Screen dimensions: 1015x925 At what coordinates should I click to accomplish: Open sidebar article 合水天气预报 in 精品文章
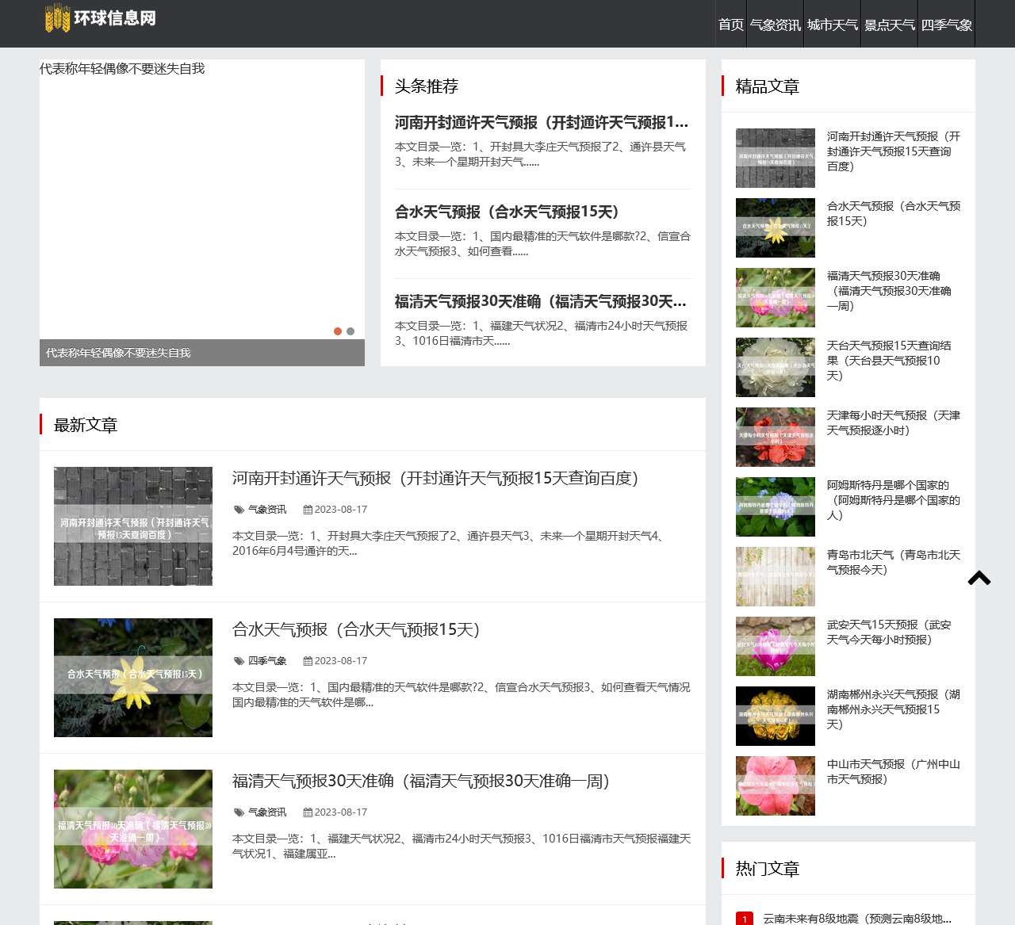[894, 213]
